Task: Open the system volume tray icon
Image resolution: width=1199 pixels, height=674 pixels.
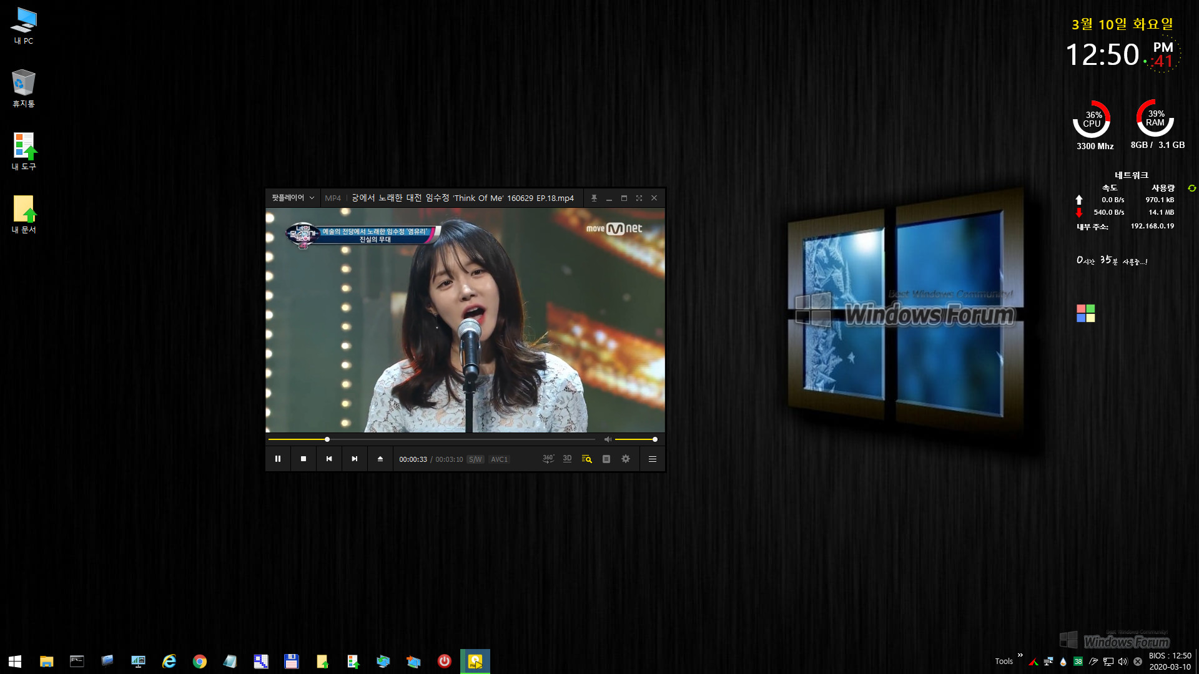Action: pyautogui.click(x=1123, y=662)
